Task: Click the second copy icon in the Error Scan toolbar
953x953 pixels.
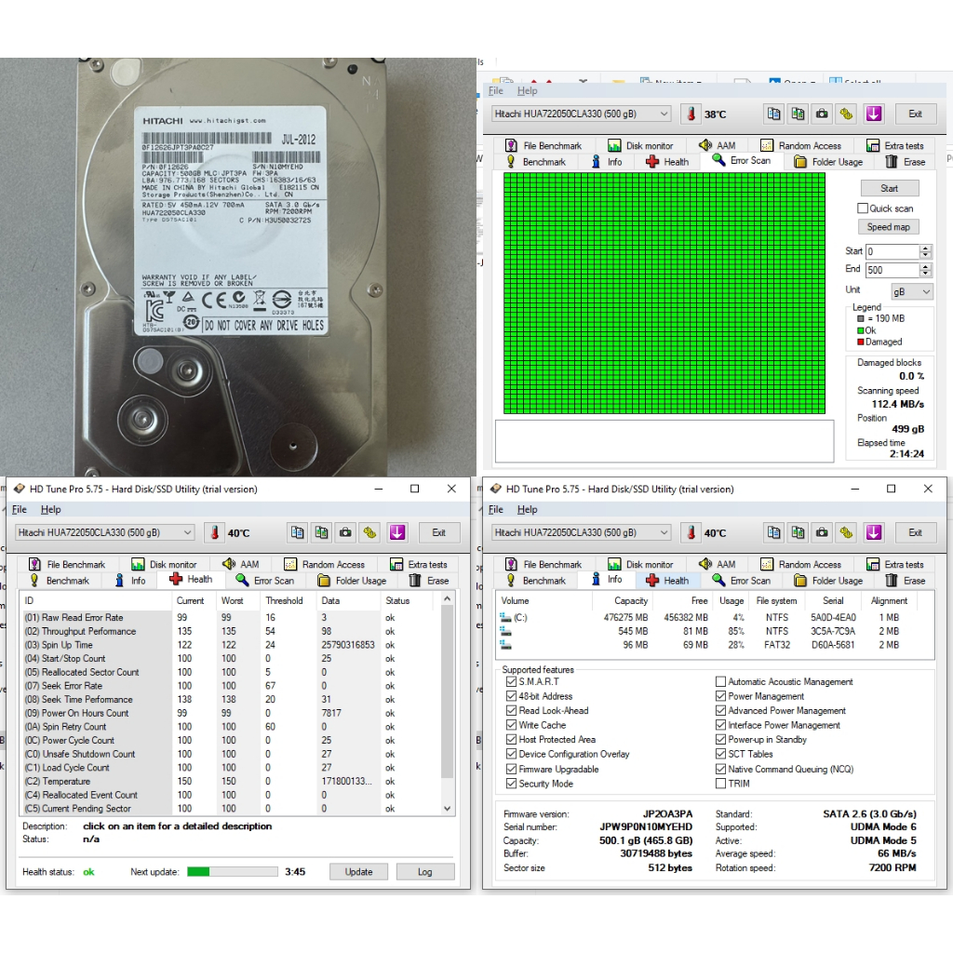Action: (x=798, y=114)
